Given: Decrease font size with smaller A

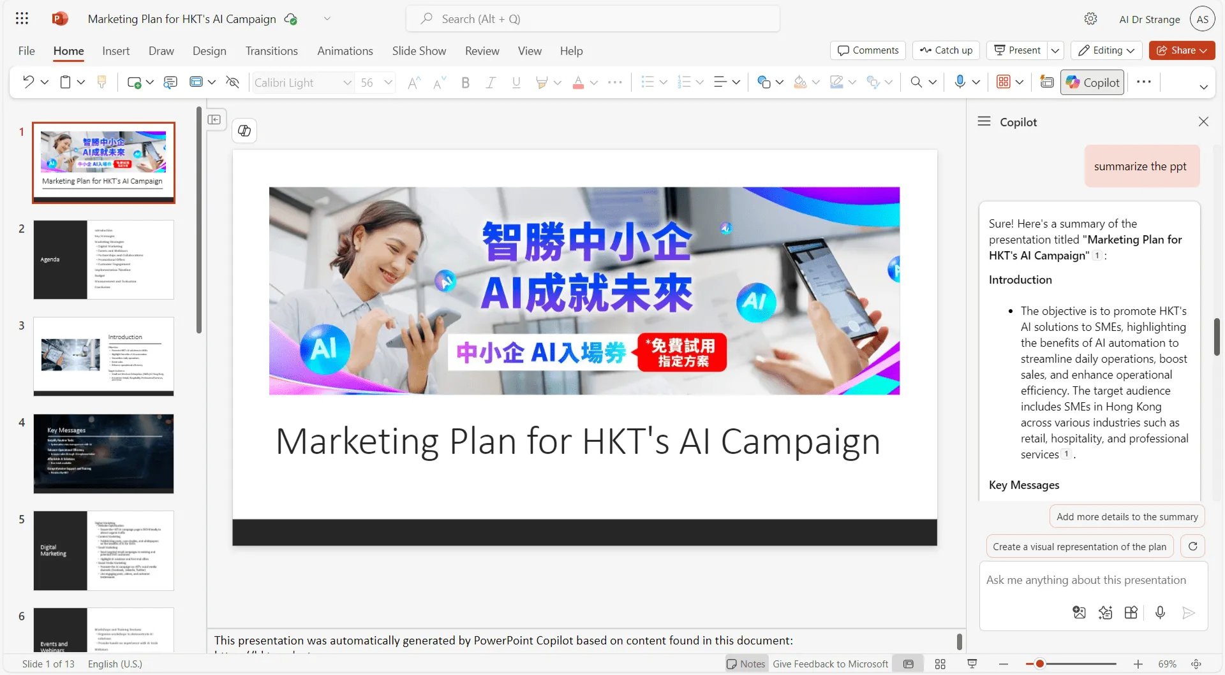Looking at the screenshot, I should tap(439, 82).
